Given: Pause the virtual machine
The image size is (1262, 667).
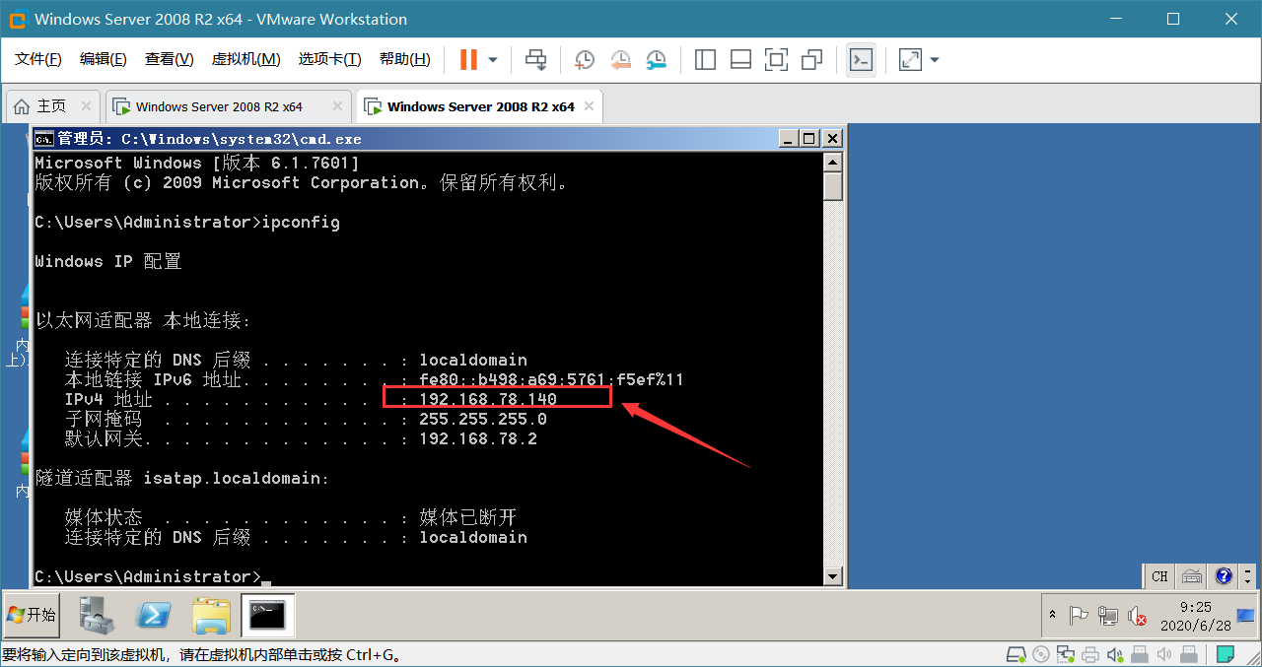Looking at the screenshot, I should (468, 60).
